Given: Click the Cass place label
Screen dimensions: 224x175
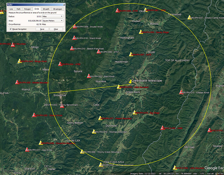Looking at the screenshot, I should (96, 105).
